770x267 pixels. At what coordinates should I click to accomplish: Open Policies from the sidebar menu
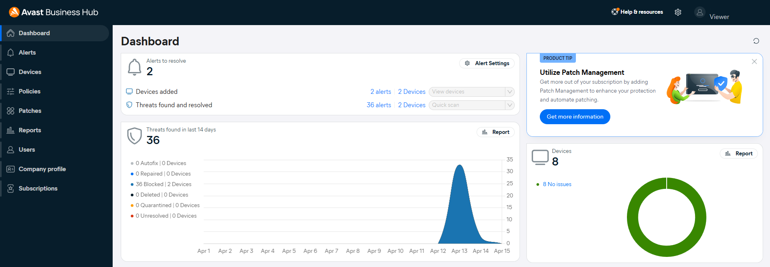(55, 91)
